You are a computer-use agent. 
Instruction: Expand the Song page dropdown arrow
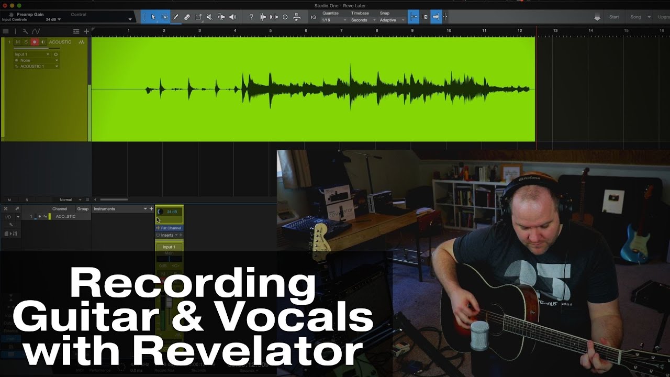[x=650, y=17]
